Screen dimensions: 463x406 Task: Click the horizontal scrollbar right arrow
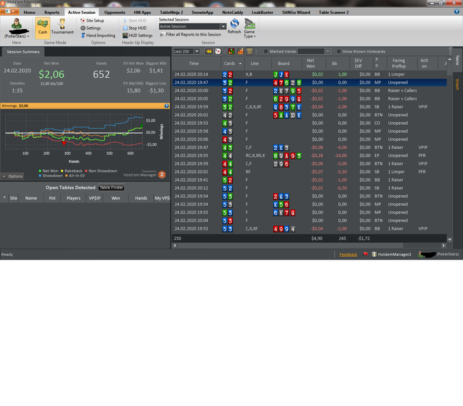(x=444, y=246)
